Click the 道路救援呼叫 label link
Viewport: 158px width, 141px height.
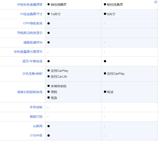pyautogui.click(x=33, y=42)
